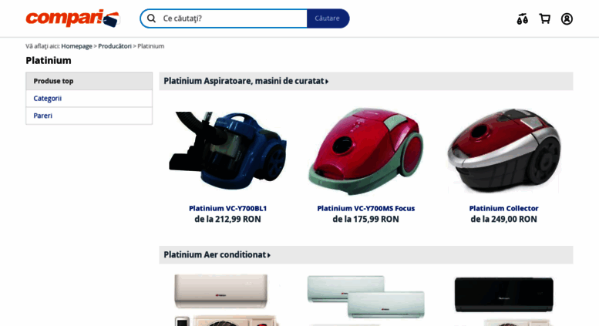Open the shopping cart icon

pos(544,18)
